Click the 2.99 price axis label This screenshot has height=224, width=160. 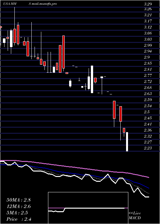148,45
